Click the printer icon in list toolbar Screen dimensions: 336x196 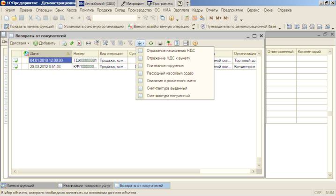coord(160,43)
